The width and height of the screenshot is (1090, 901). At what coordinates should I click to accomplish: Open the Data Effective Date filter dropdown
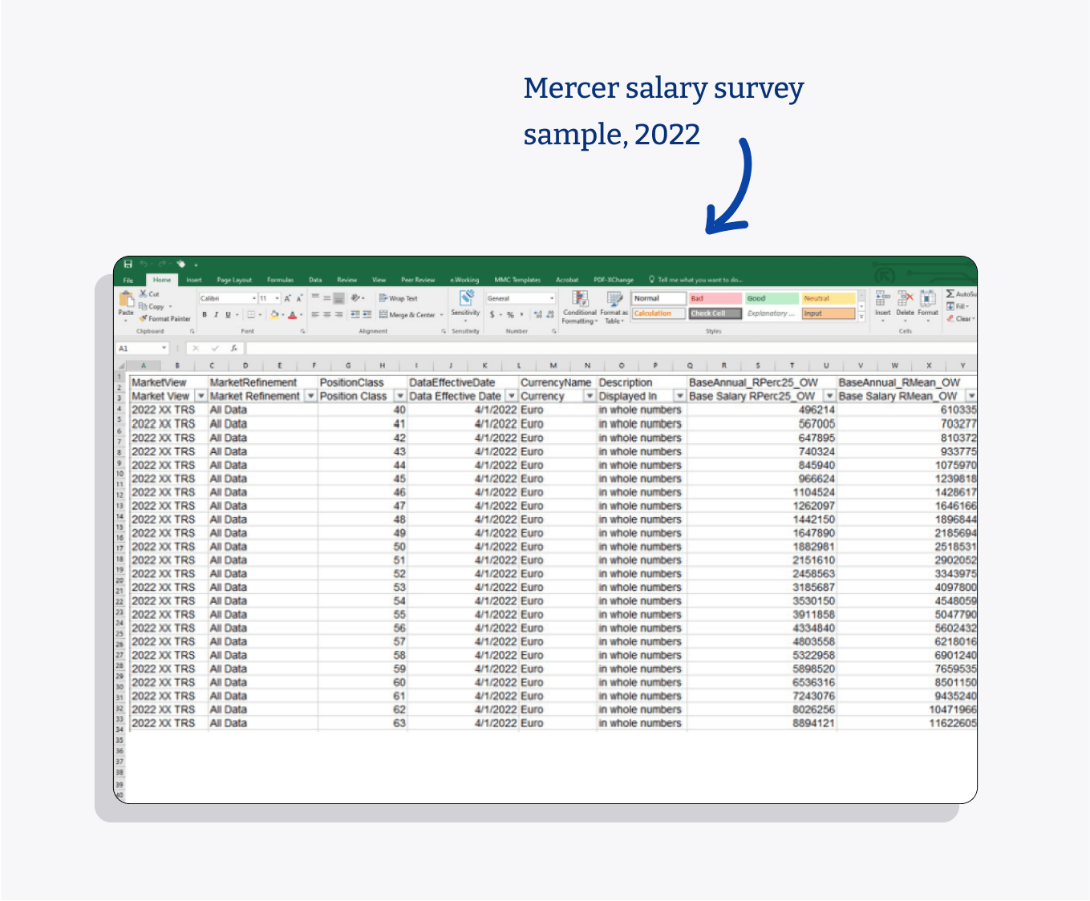point(512,396)
